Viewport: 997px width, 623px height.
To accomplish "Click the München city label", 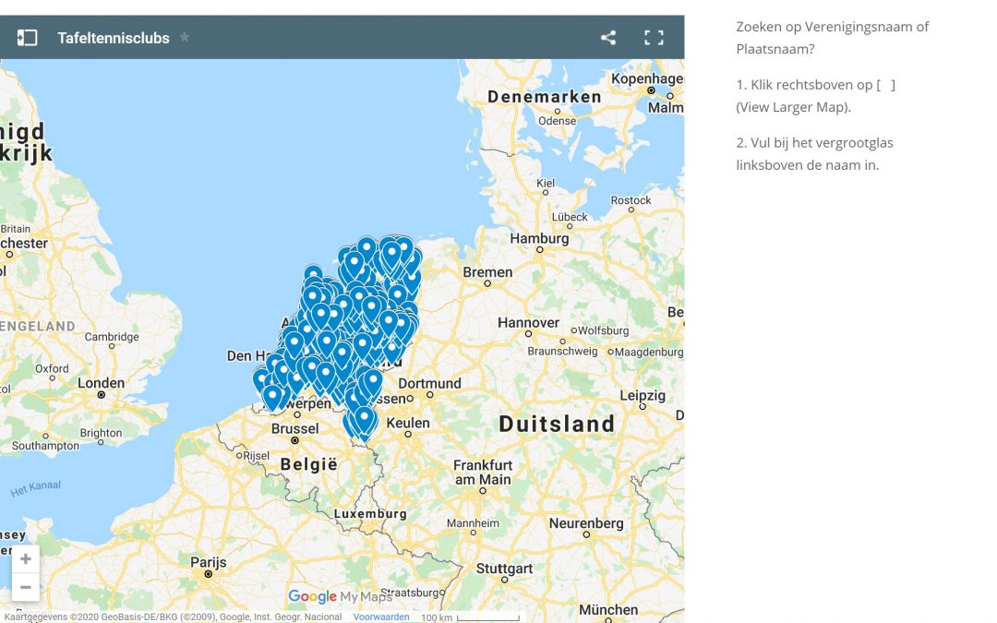I will [607, 610].
